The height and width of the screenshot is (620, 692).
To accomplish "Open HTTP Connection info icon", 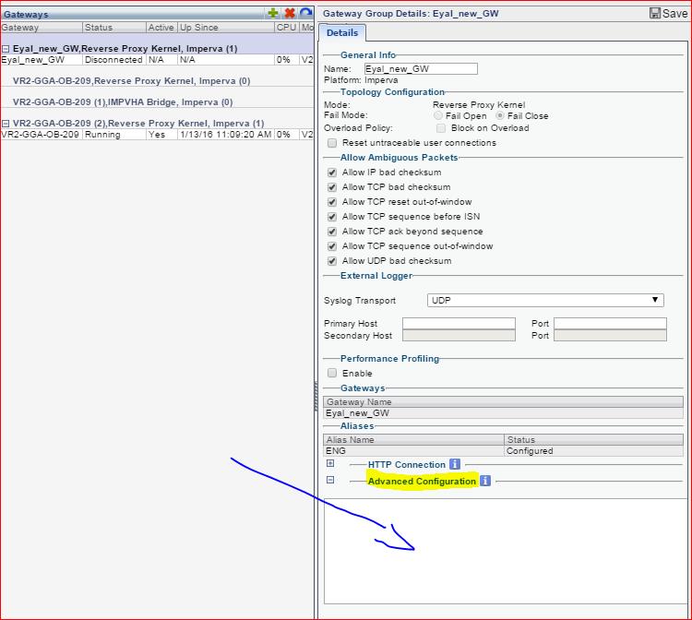I will (455, 464).
